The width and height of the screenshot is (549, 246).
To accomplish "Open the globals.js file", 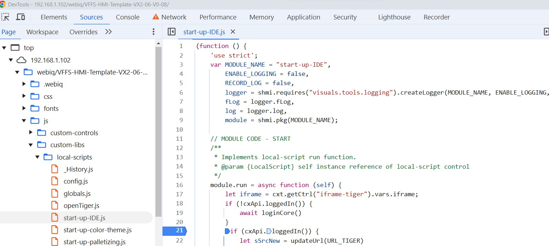I will (77, 193).
